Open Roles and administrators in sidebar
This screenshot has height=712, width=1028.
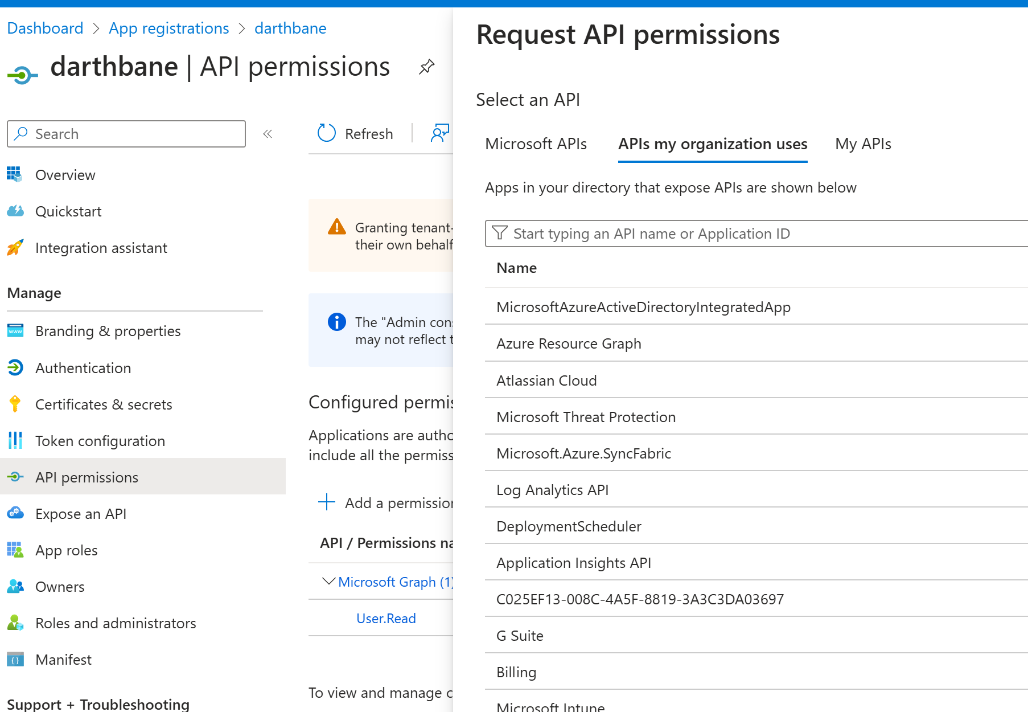(116, 623)
